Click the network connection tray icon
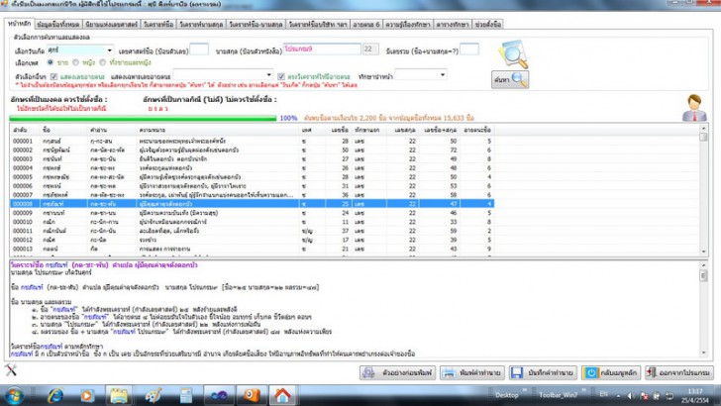Image resolution: width=721 pixels, height=406 pixels. (x=669, y=396)
